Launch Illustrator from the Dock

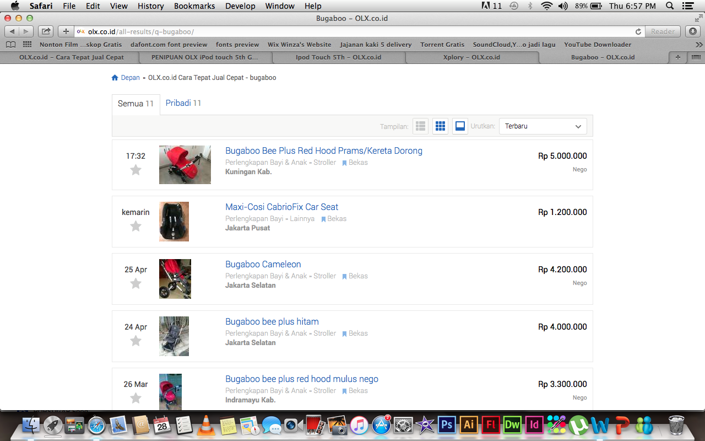[x=469, y=425]
